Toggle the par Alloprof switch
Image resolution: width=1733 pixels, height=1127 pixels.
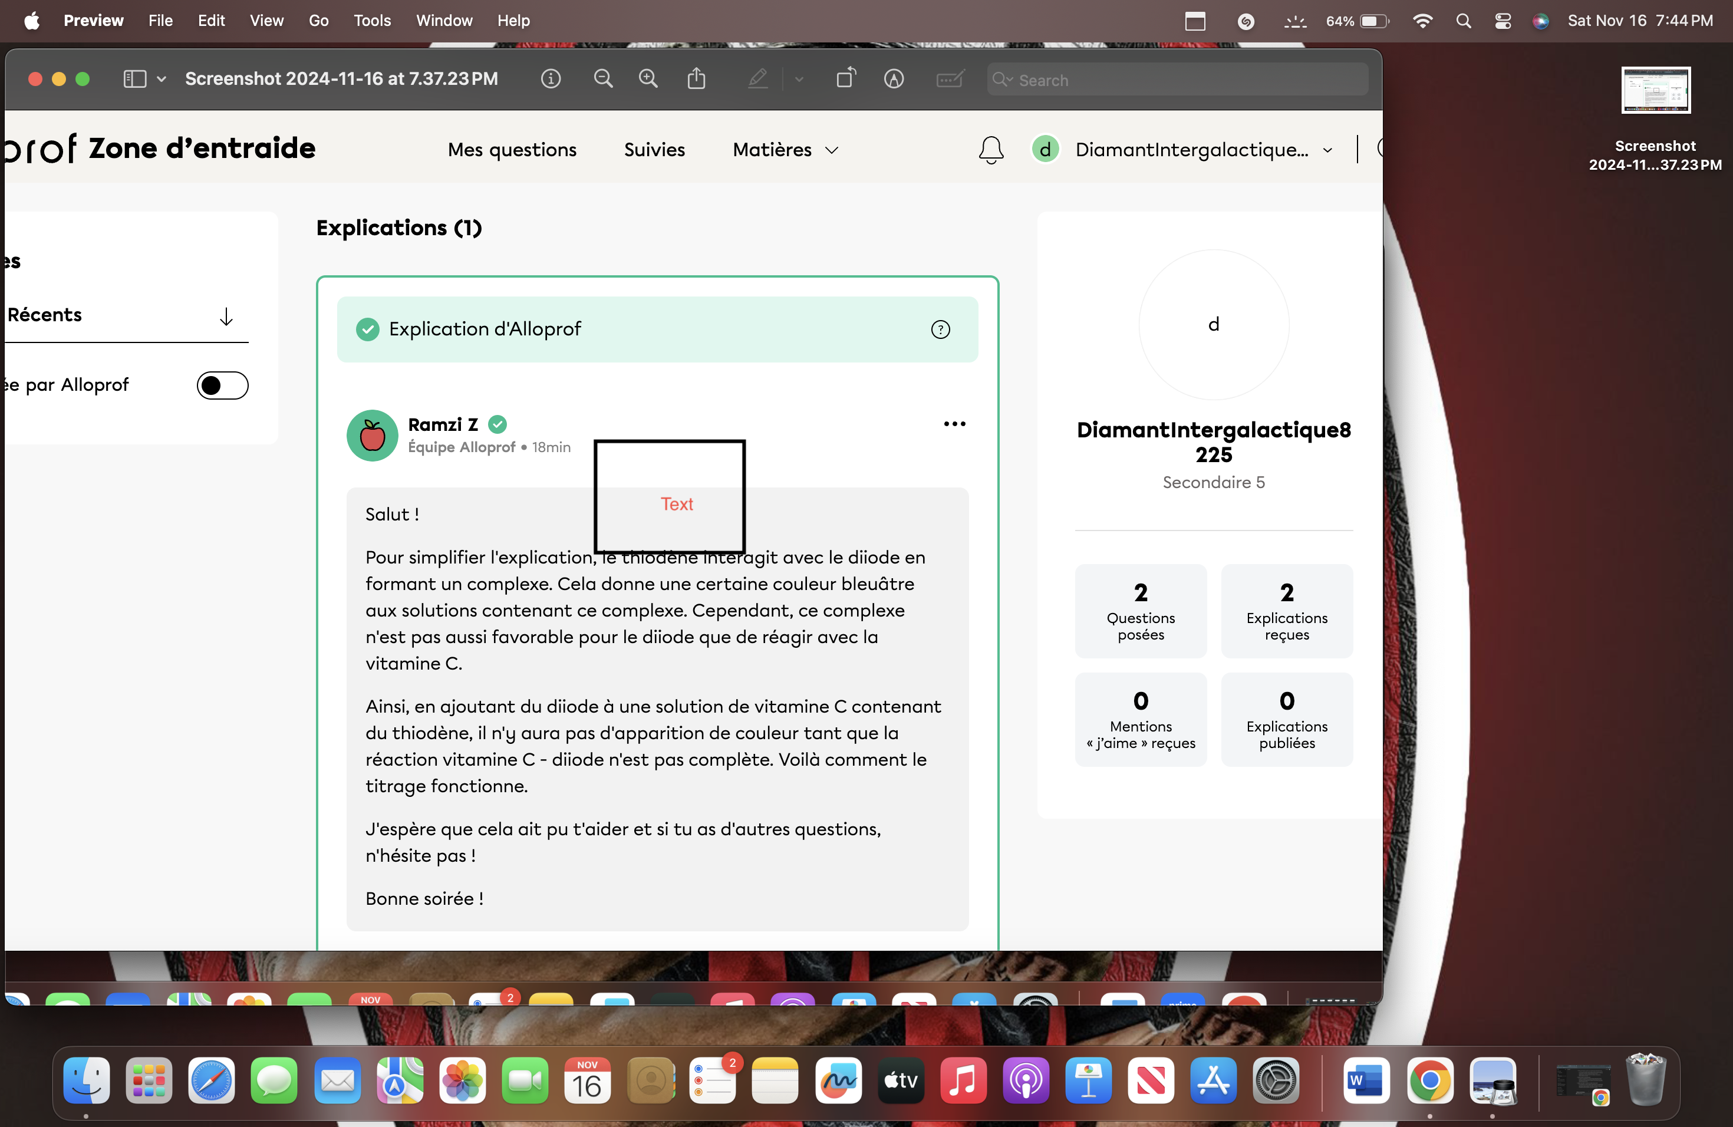[222, 385]
